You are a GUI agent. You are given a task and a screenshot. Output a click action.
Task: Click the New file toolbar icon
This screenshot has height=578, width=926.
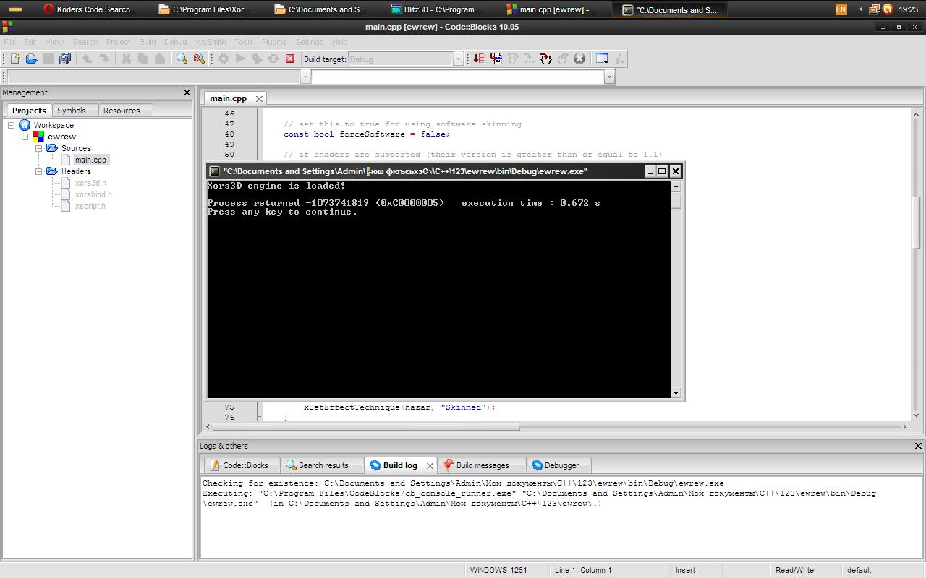(14, 59)
